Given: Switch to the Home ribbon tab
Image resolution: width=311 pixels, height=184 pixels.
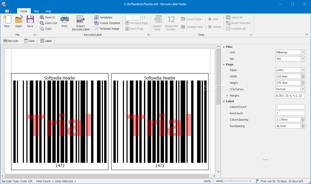Looking at the screenshot, I should coord(24,11).
